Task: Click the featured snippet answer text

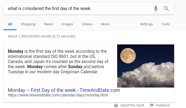Action: click(x=58, y=61)
